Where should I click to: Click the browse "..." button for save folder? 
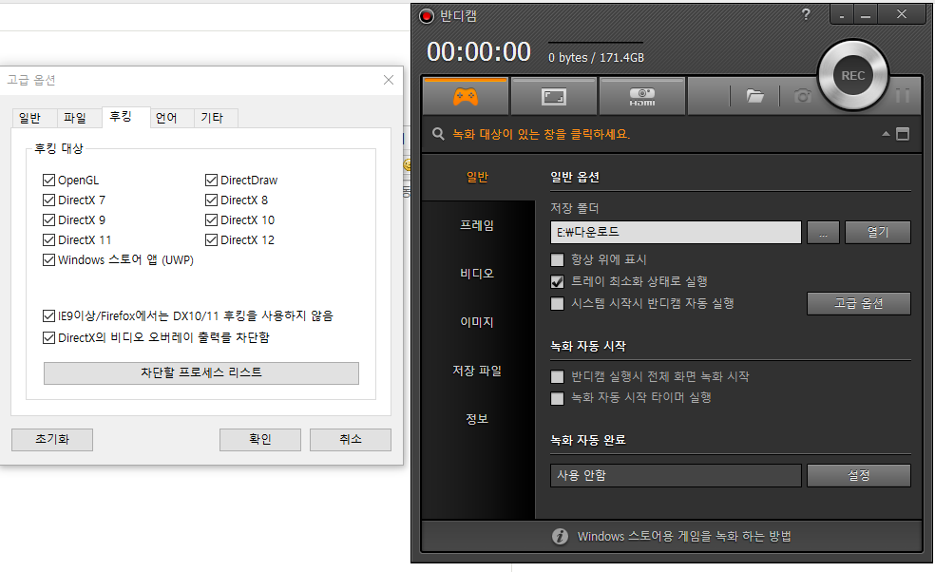click(x=823, y=232)
